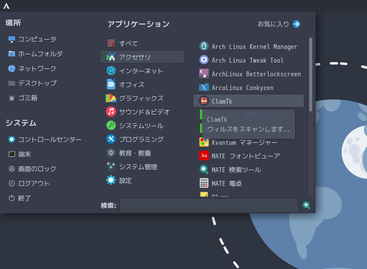The image size is (367, 269).
Task: Click the MATE 電卓 name
Action: (227, 183)
